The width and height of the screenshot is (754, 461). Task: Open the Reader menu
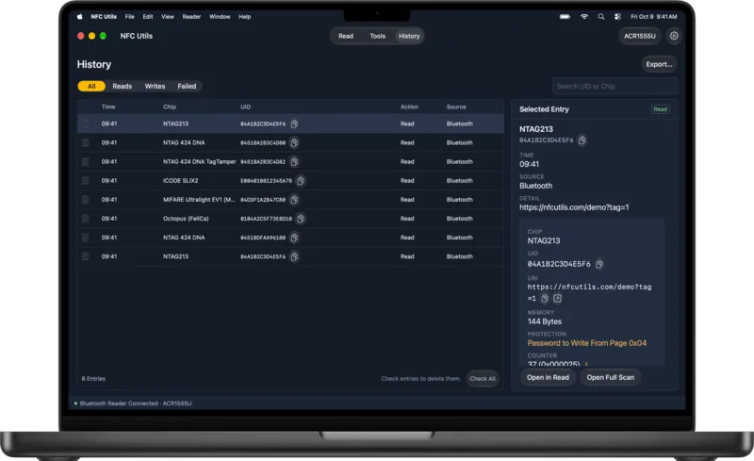(x=191, y=16)
